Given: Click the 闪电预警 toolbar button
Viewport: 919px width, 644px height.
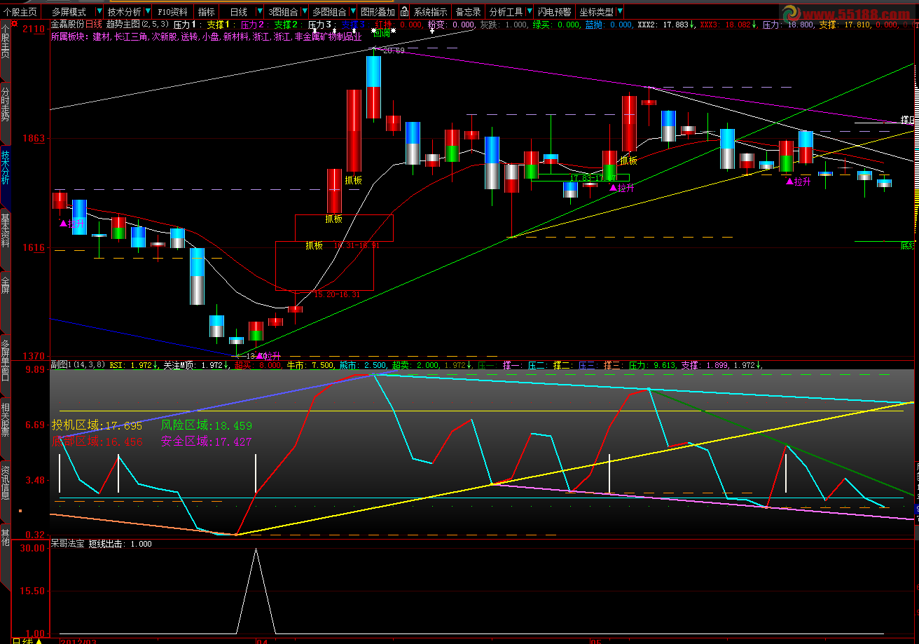Looking at the screenshot, I should (x=554, y=12).
